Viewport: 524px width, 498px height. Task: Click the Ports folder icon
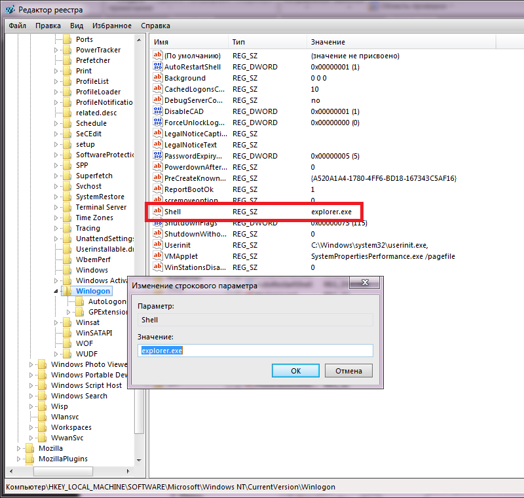pyautogui.click(x=67, y=39)
